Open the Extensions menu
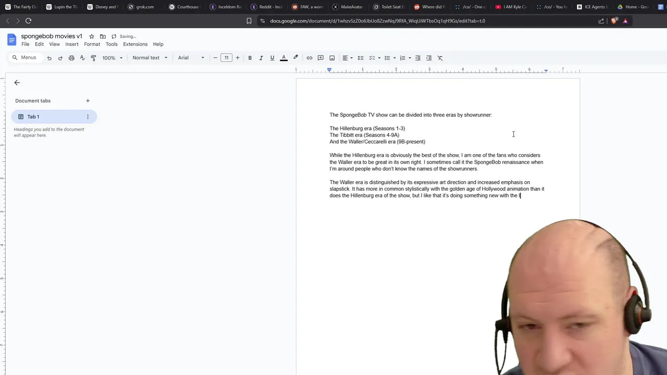Image resolution: width=667 pixels, height=375 pixels. click(x=135, y=44)
